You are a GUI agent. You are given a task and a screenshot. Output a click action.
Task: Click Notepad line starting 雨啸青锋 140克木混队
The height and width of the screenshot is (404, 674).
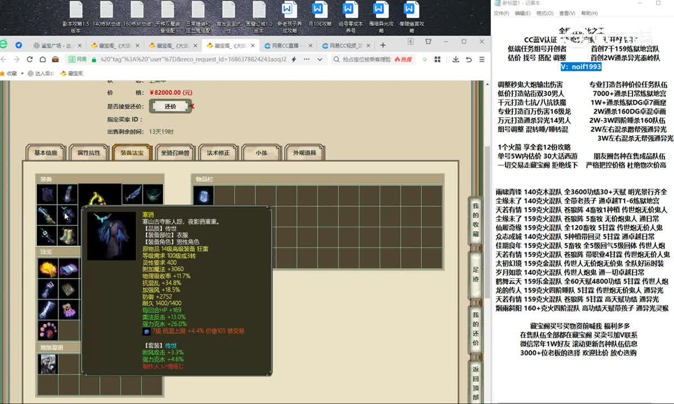pos(581,192)
